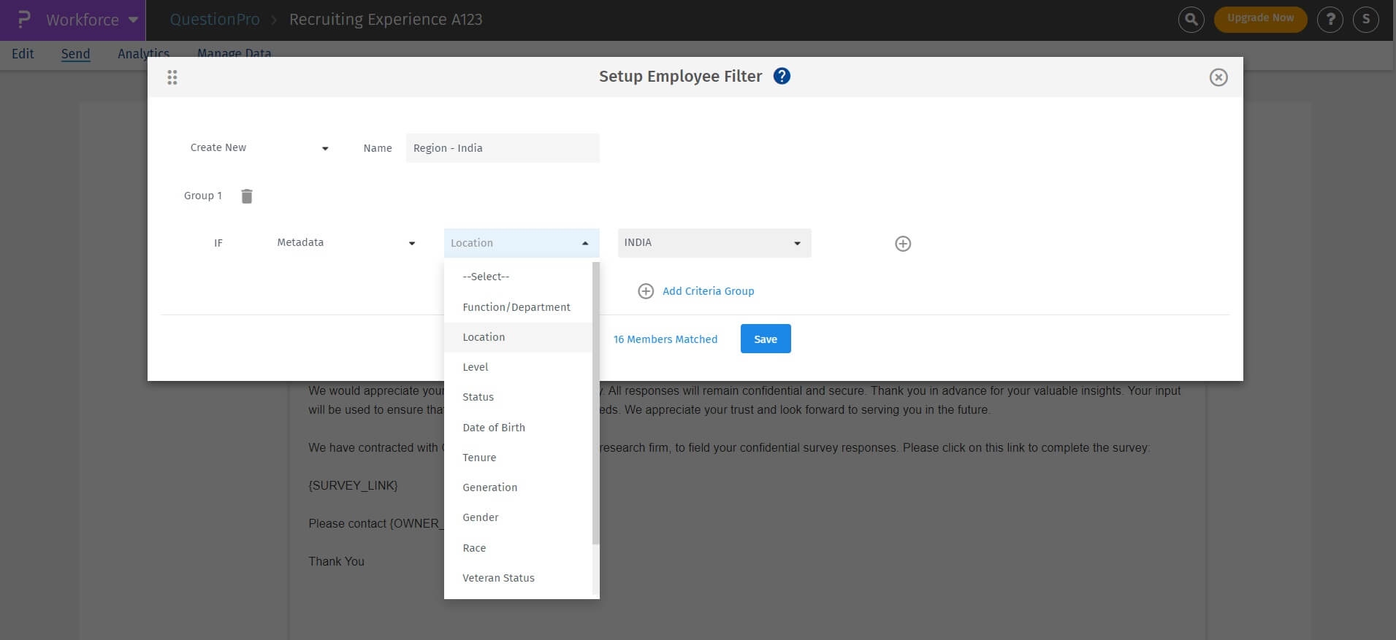Click the QuestionPro logo icon
The height and width of the screenshot is (640, 1396).
[23, 20]
